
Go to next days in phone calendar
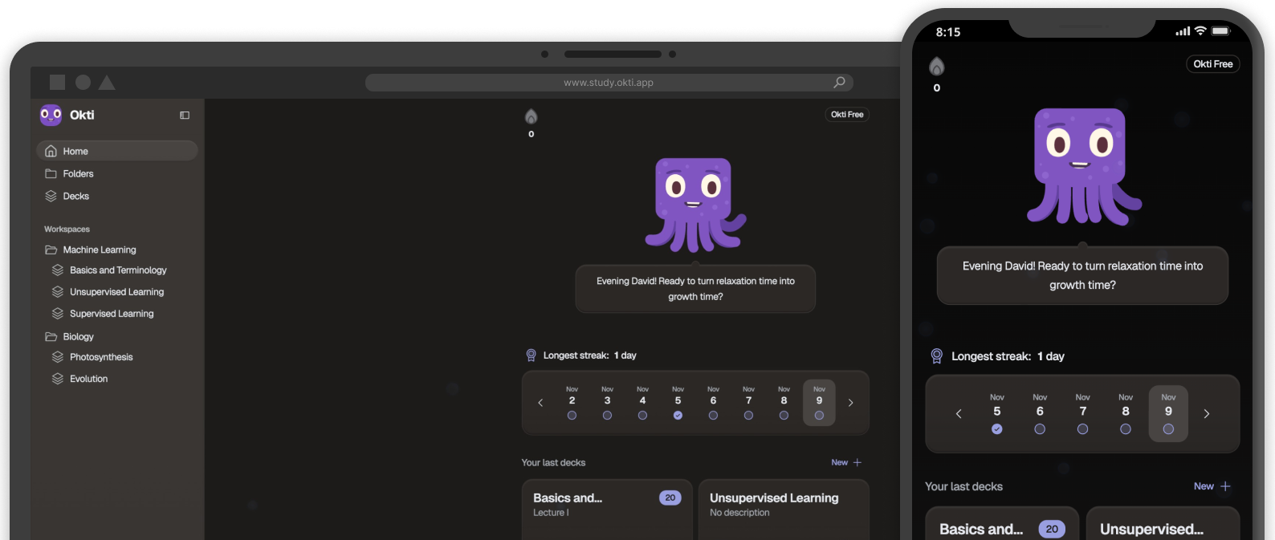[1206, 414]
